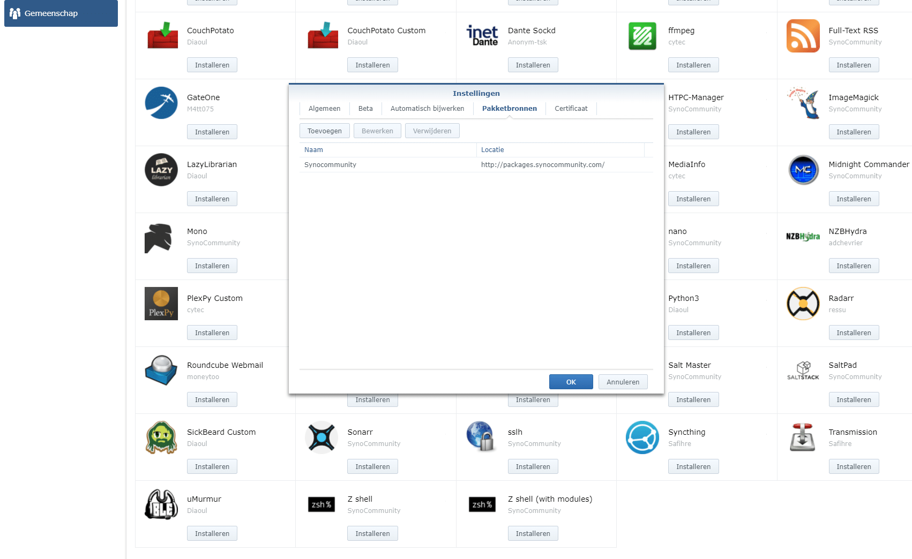Install the Z shell (with modules) package
The width and height of the screenshot is (912, 559).
tap(533, 533)
